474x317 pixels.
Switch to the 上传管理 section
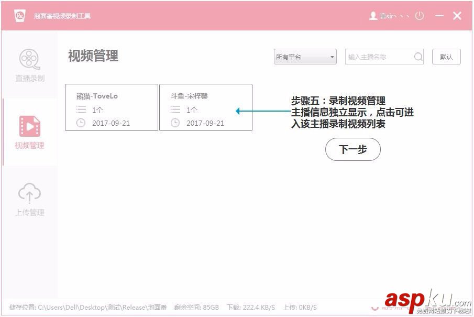(30, 199)
